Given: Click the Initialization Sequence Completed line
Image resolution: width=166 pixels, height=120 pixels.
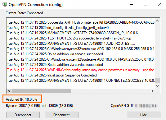Looking at the screenshot, I should click(52, 75).
